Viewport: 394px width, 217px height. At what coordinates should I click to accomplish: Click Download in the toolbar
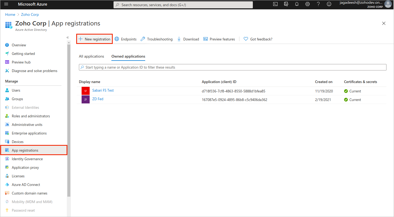[188, 39]
